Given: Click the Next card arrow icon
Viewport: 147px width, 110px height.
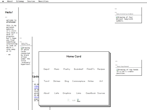Looking at the screenshot, I should pos(78,100).
